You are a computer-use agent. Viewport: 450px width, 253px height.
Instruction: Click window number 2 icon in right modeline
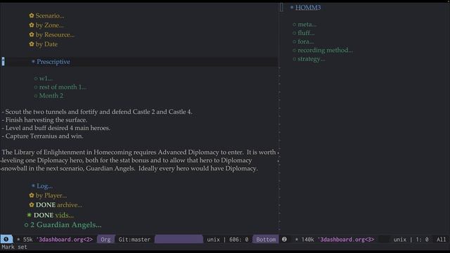(284, 239)
